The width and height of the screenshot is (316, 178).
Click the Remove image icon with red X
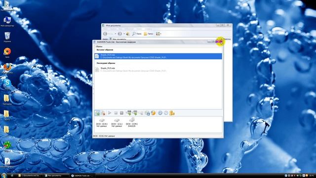click(x=103, y=113)
